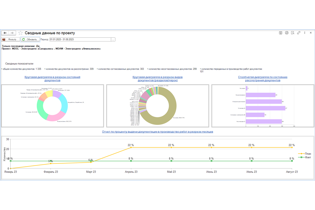The width and height of the screenshot is (315, 210).
Task: Get link to this report via chain icon
Action: click(x=298, y=33)
